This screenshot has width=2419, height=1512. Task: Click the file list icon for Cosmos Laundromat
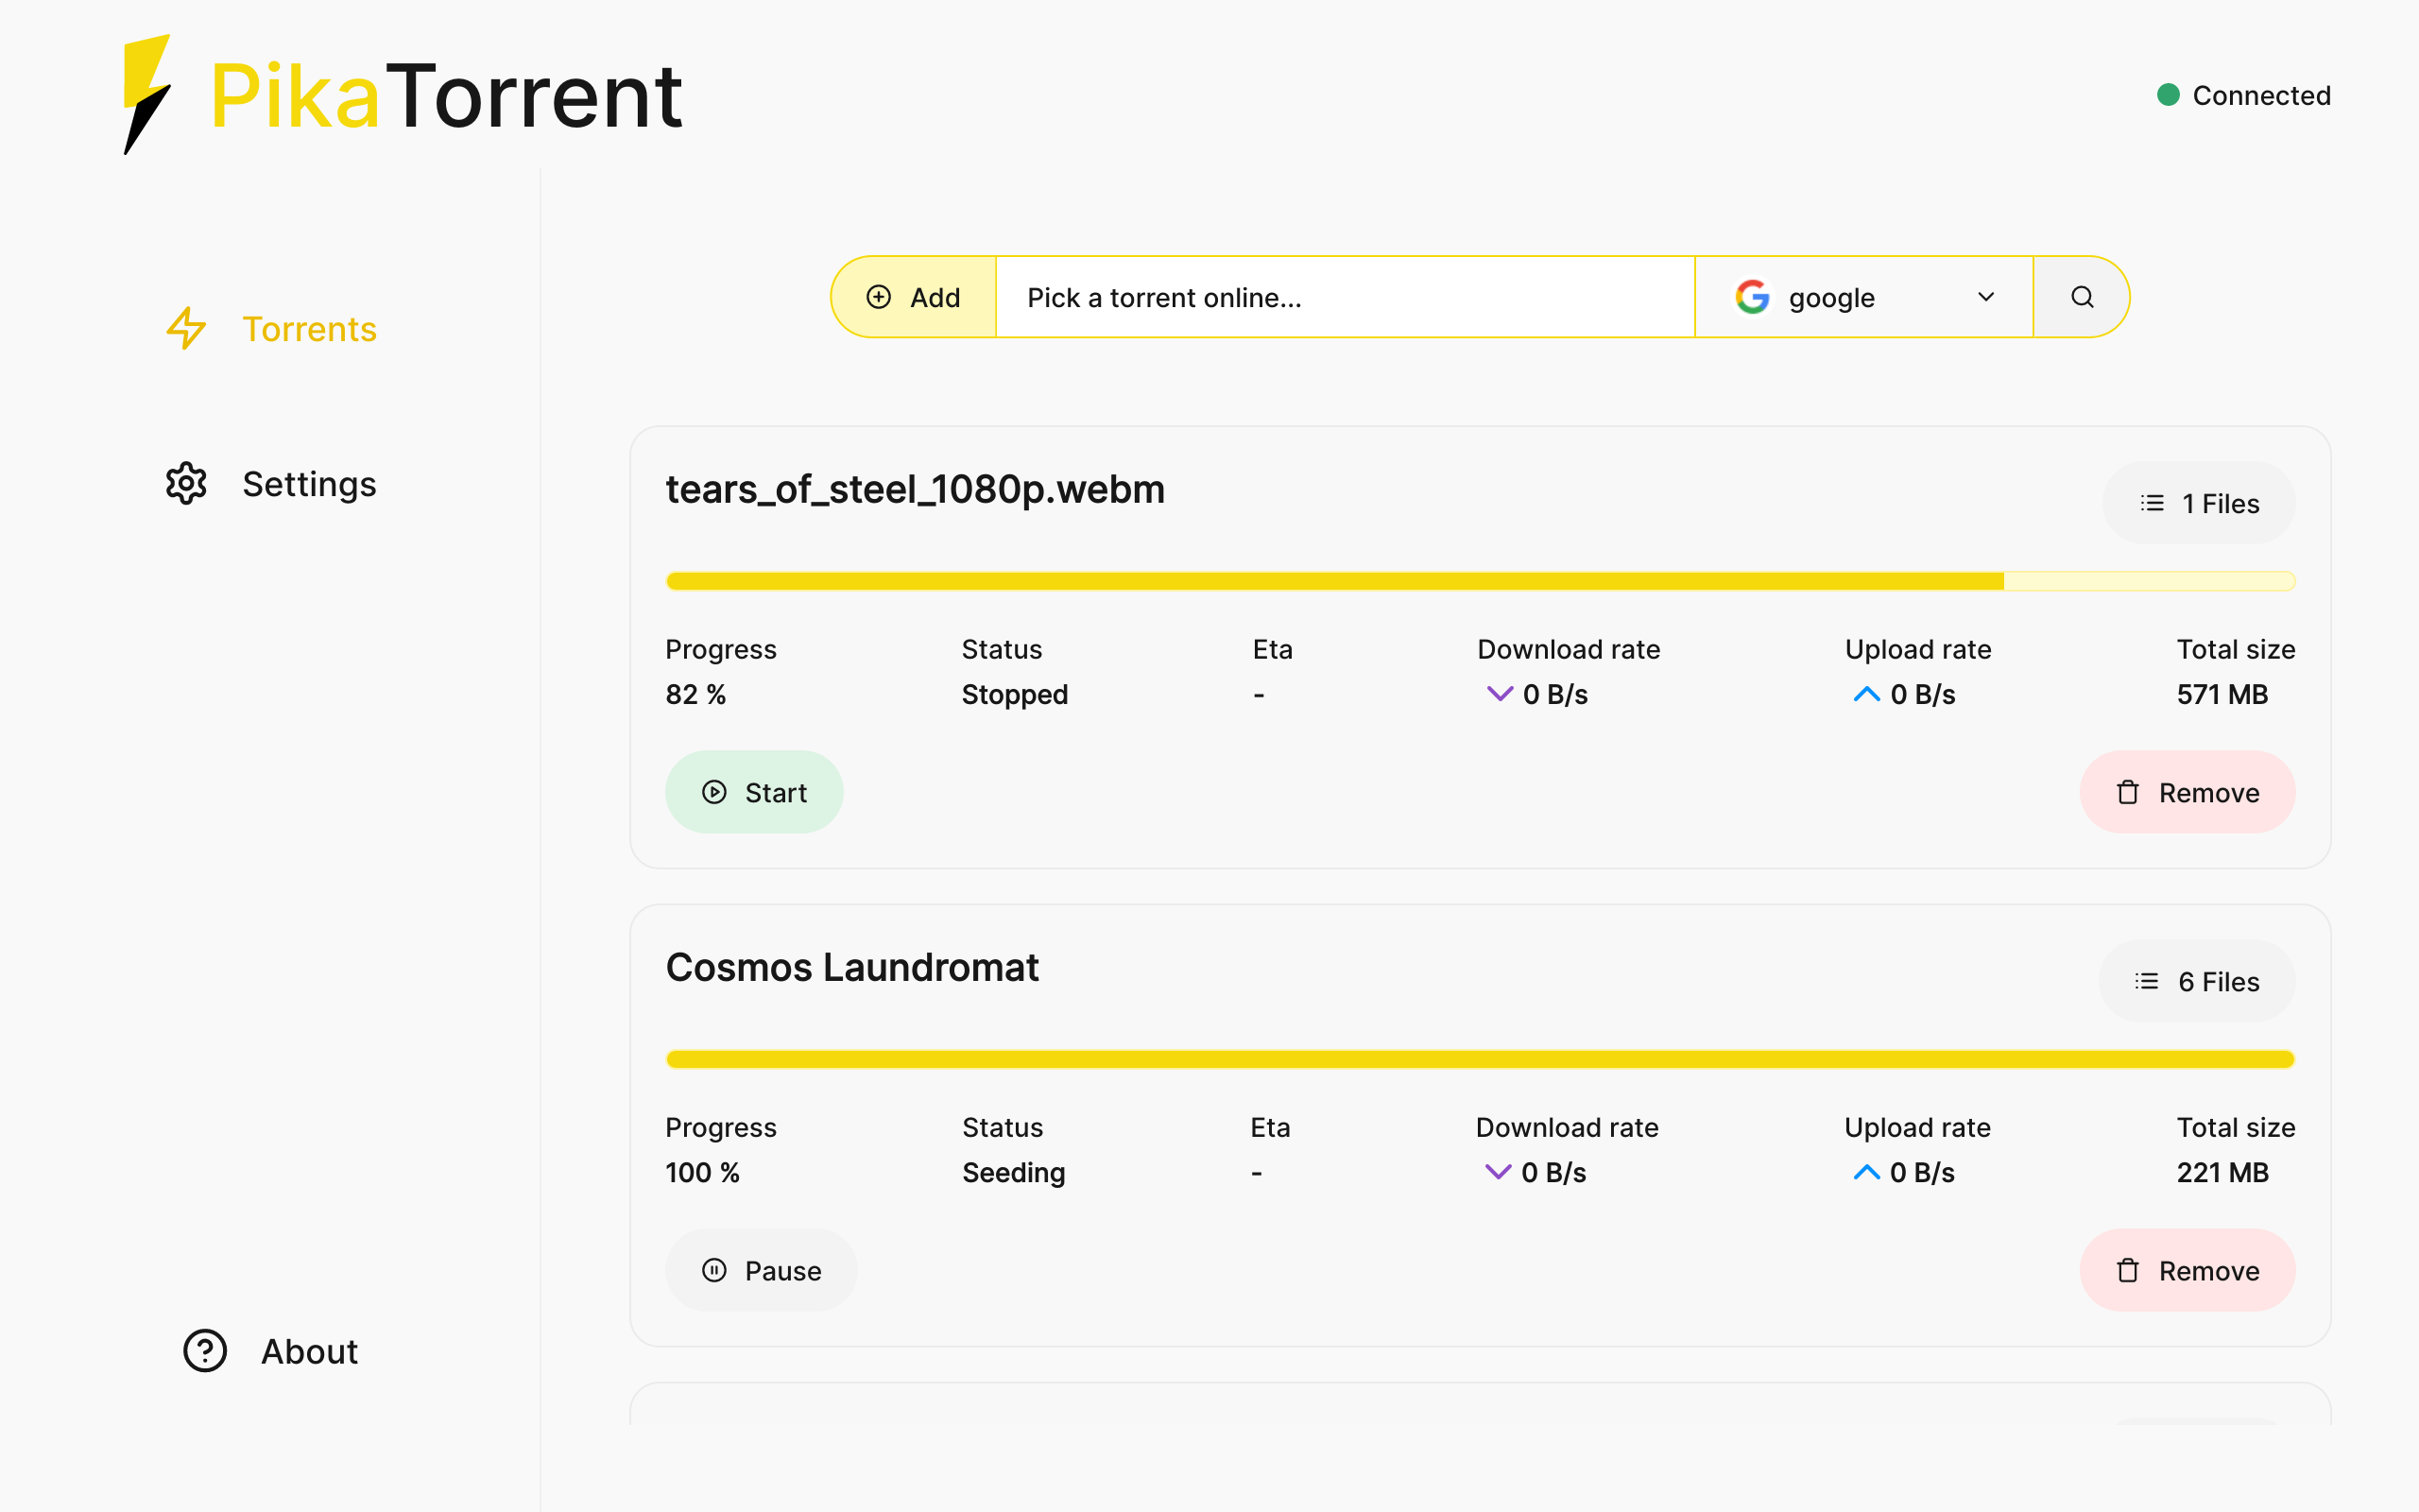[2144, 983]
